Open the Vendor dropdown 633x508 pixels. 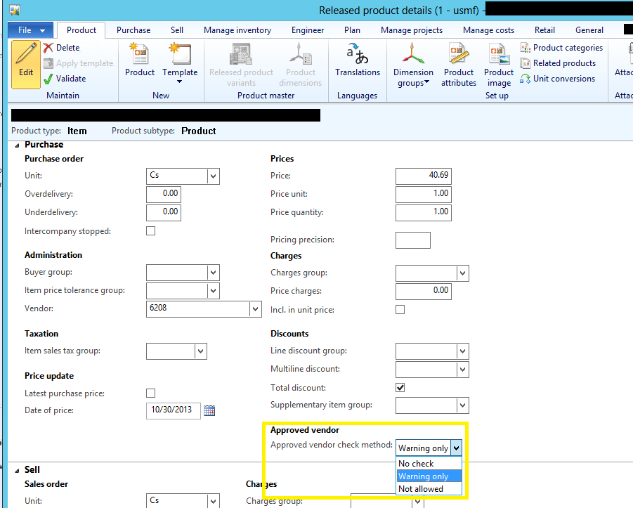(257, 308)
